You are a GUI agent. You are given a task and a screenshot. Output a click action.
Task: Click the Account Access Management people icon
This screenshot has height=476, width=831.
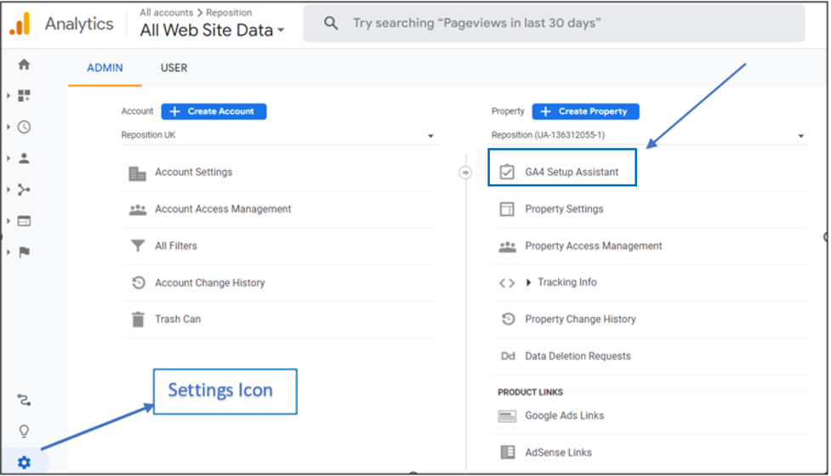tap(138, 210)
